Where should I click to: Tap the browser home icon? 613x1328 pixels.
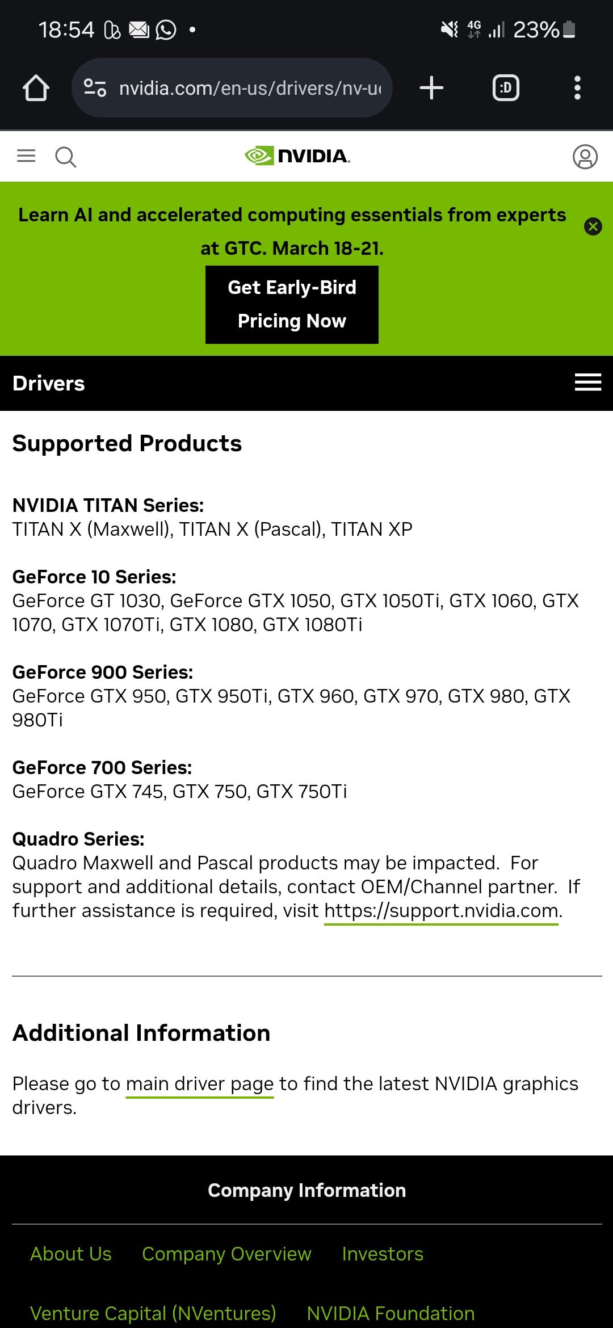[x=36, y=88]
